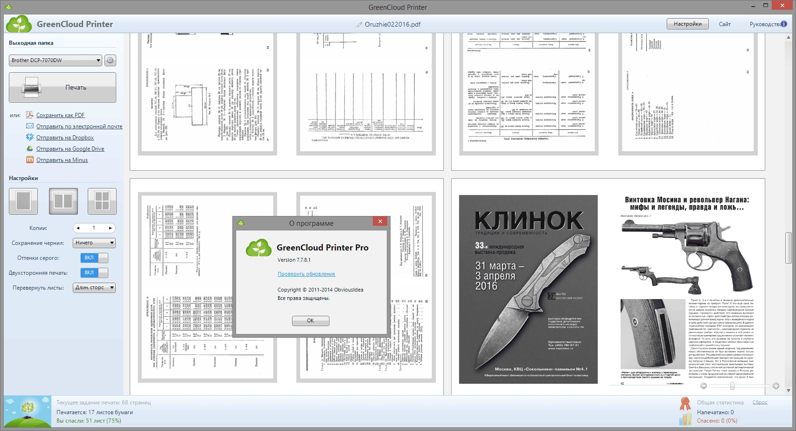Click the Google Drive icon
The image size is (796, 431).
30,148
